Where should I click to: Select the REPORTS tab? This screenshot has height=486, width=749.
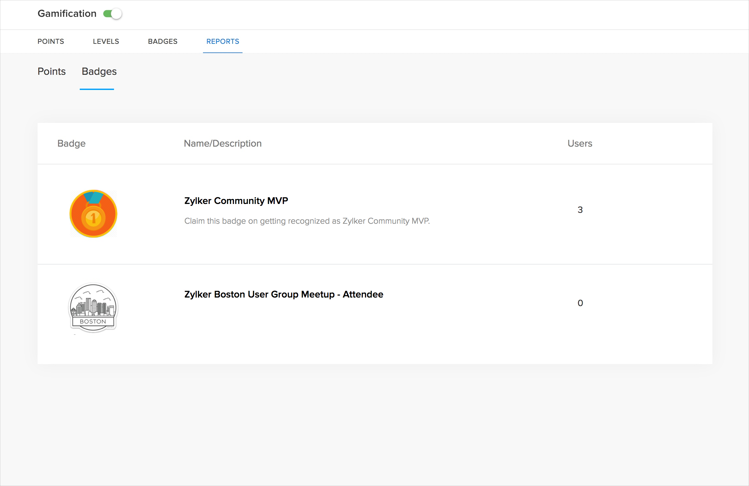[223, 42]
